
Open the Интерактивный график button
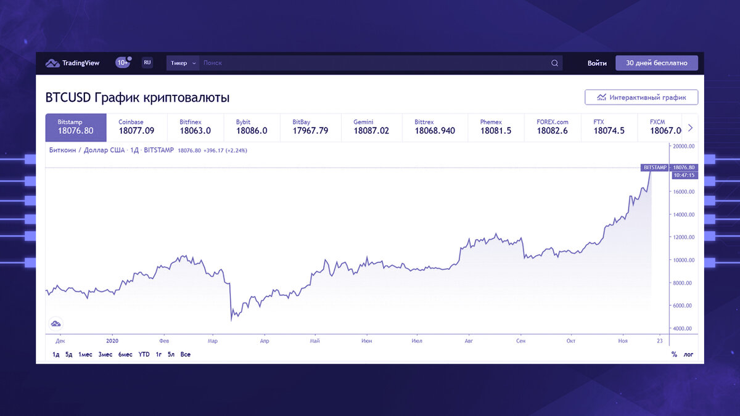pos(641,97)
